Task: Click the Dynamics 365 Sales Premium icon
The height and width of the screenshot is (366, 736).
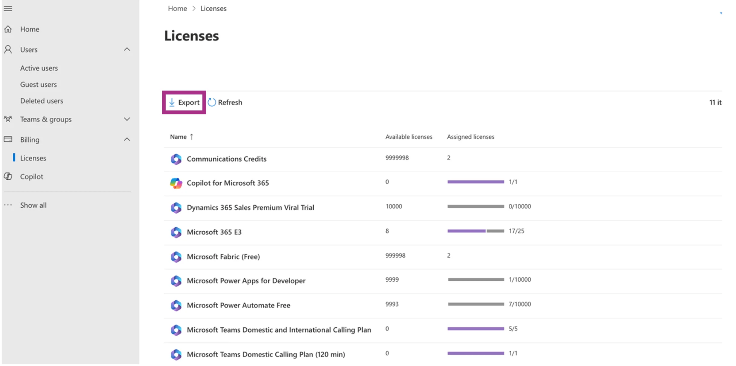Action: point(176,207)
